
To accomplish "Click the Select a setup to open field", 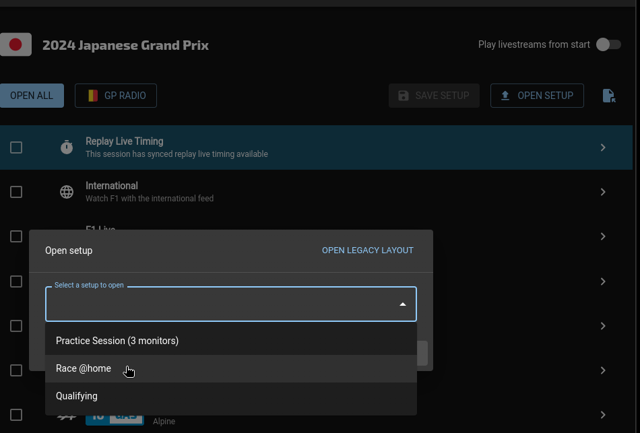I will tap(231, 304).
